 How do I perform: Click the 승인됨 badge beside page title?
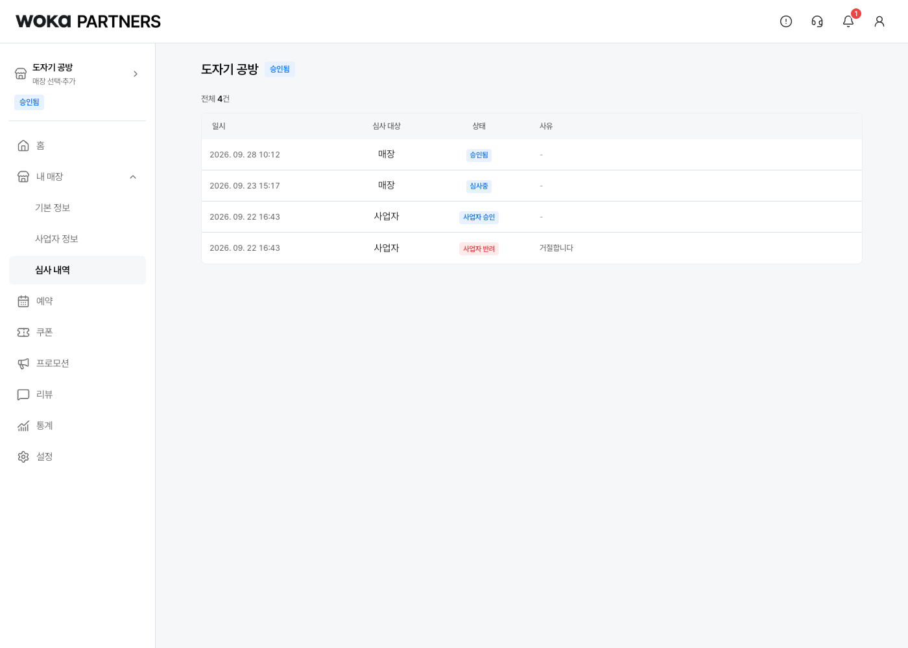[x=280, y=69]
